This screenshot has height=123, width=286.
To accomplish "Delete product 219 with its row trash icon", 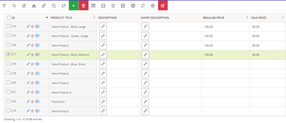I will tap(32, 73).
